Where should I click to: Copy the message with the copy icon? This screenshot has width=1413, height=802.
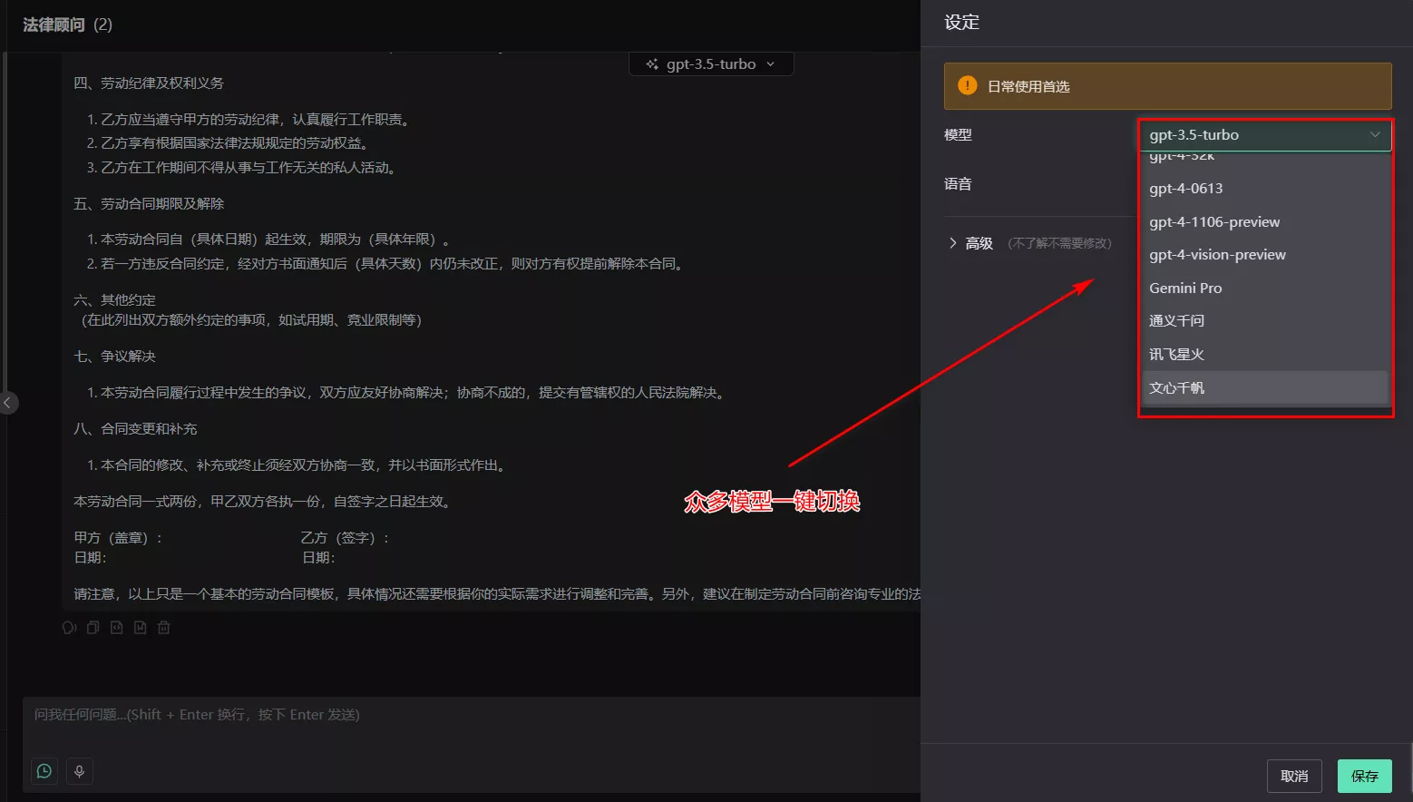click(x=93, y=628)
